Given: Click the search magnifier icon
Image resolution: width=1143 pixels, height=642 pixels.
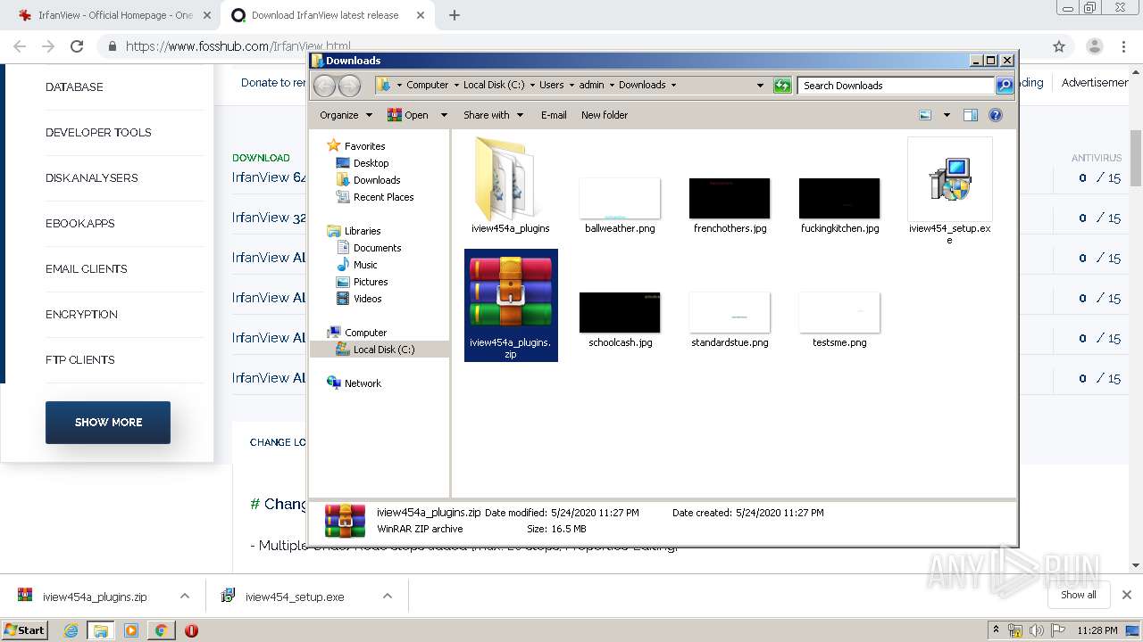Looking at the screenshot, I should click(1005, 86).
